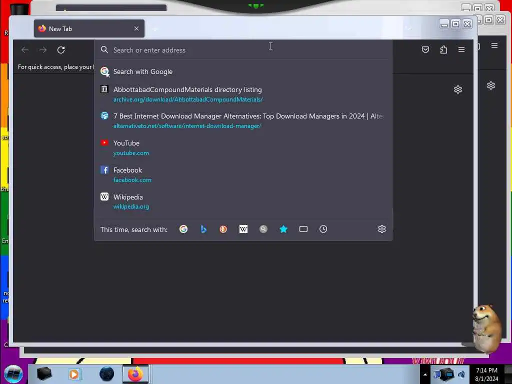The width and height of the screenshot is (512, 384).
Task: Reload the page in Firefox
Action: coord(61,50)
